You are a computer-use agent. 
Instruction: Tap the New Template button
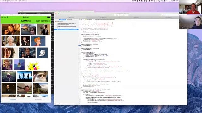43,21
